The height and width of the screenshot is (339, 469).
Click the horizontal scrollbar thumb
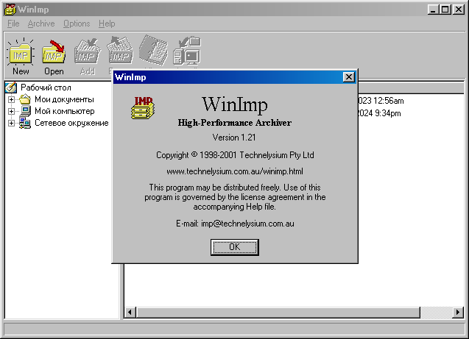(278, 312)
